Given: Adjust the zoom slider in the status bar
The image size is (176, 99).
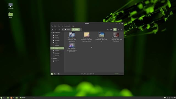Looking at the screenshot, I should tap(119, 74).
